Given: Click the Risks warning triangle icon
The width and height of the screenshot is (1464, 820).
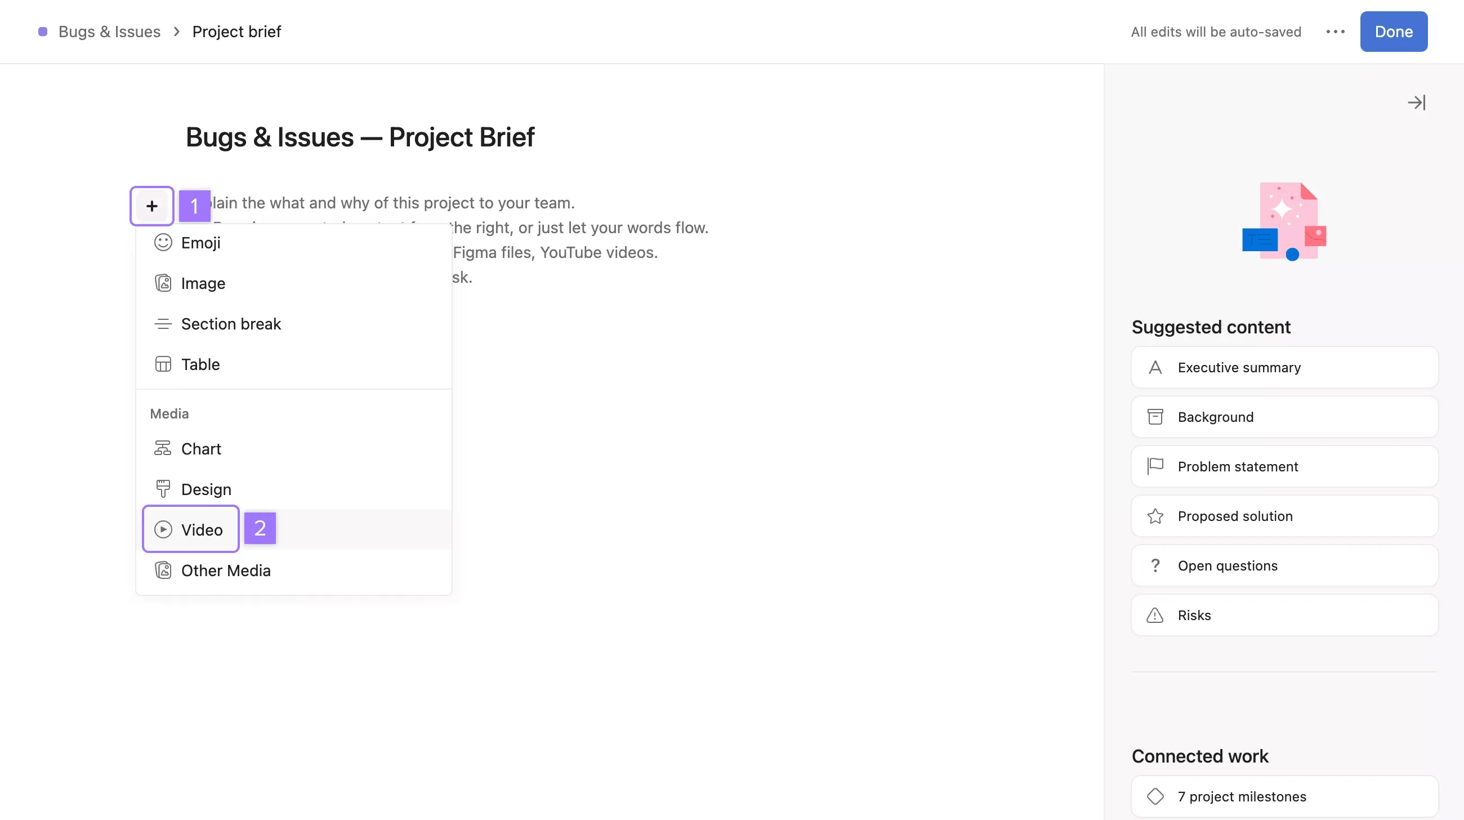Looking at the screenshot, I should click(1155, 615).
